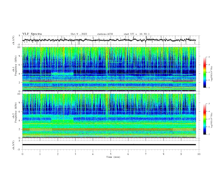The image size is (224, 173).
Task: Click the "VLF Spectra" plot title
Action: click(32, 34)
